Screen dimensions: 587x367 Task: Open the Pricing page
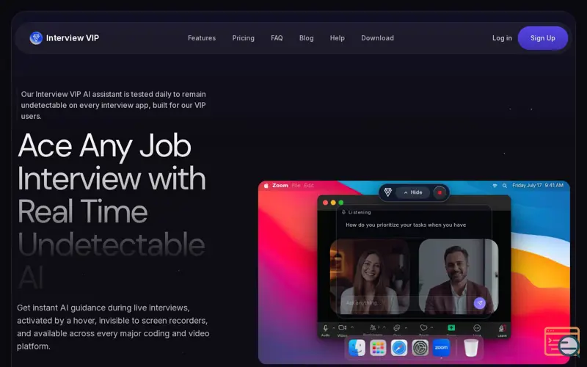243,38
